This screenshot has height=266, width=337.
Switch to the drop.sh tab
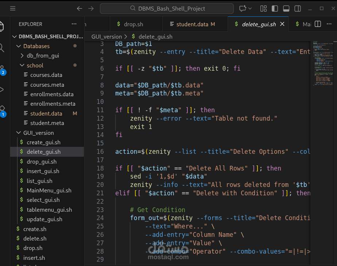pos(133,24)
